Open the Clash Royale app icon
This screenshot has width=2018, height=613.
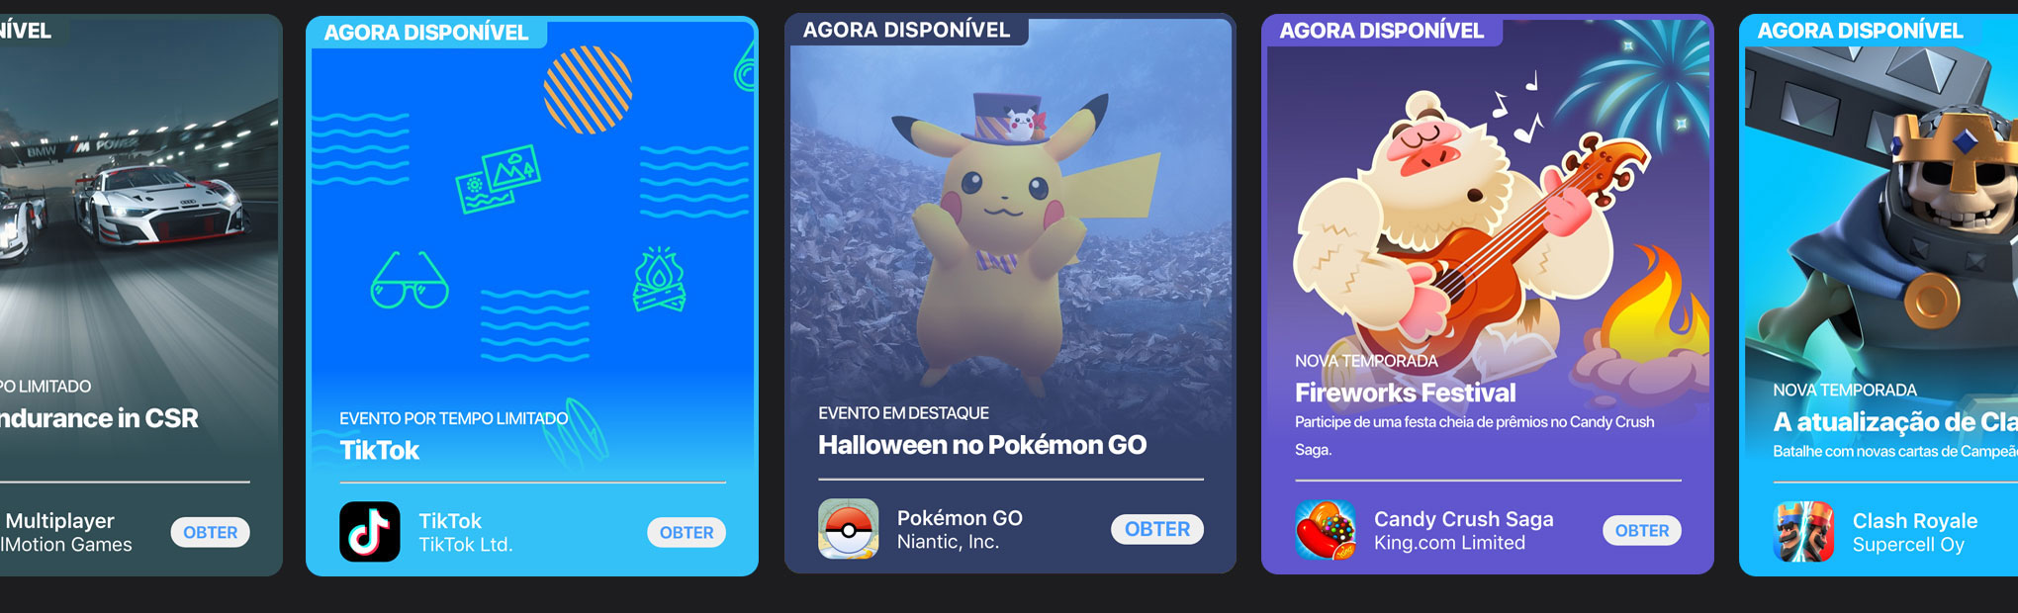(1804, 532)
